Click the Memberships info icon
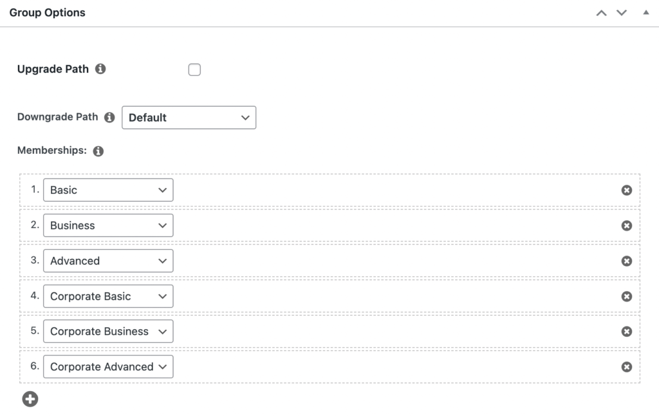This screenshot has height=418, width=659. tap(98, 151)
